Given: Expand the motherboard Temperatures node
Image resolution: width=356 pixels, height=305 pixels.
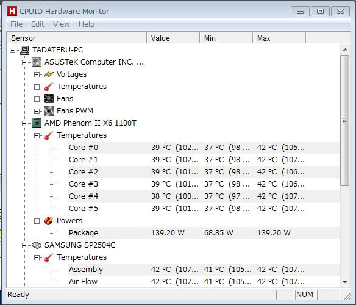Looking at the screenshot, I should point(37,87).
